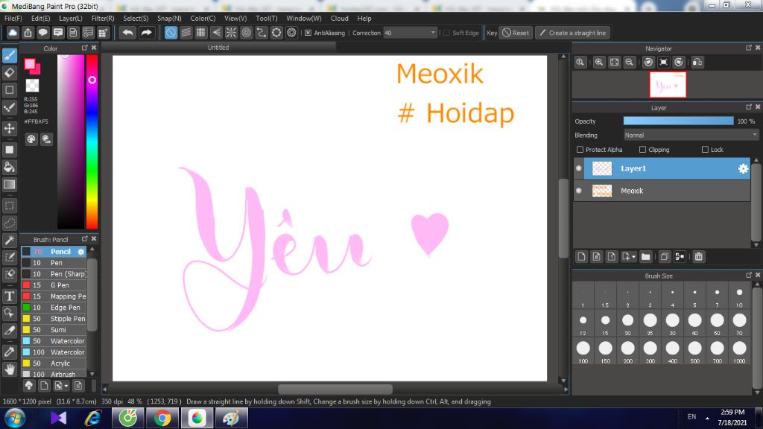Adjust the layer Opacity slider

(678, 121)
